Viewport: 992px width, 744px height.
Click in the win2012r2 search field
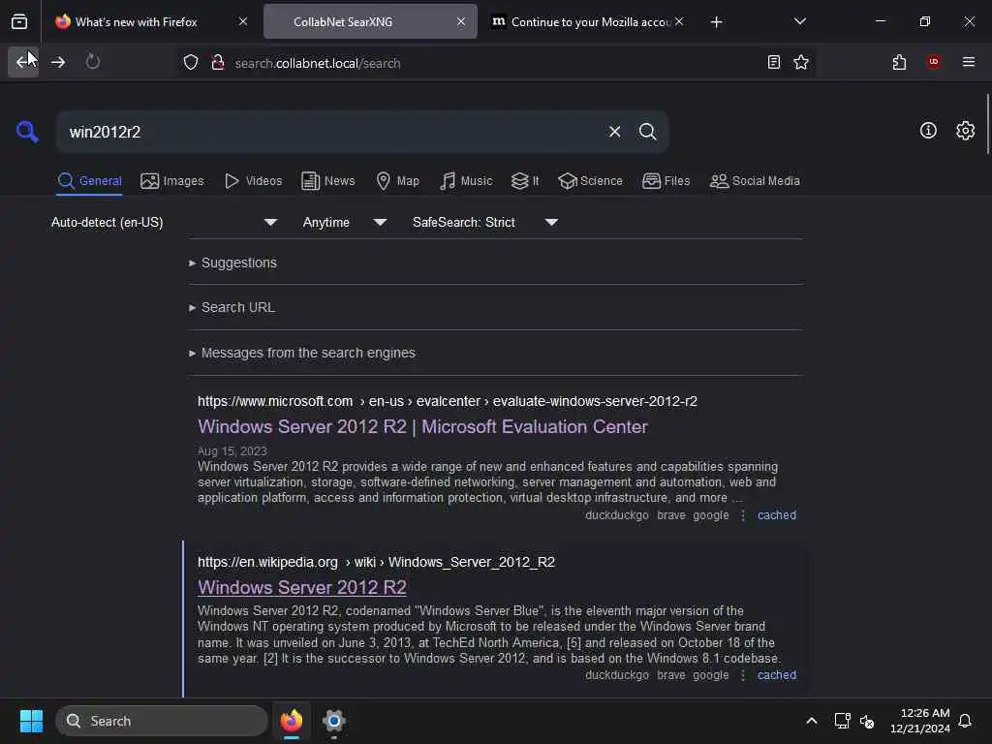[x=329, y=132]
